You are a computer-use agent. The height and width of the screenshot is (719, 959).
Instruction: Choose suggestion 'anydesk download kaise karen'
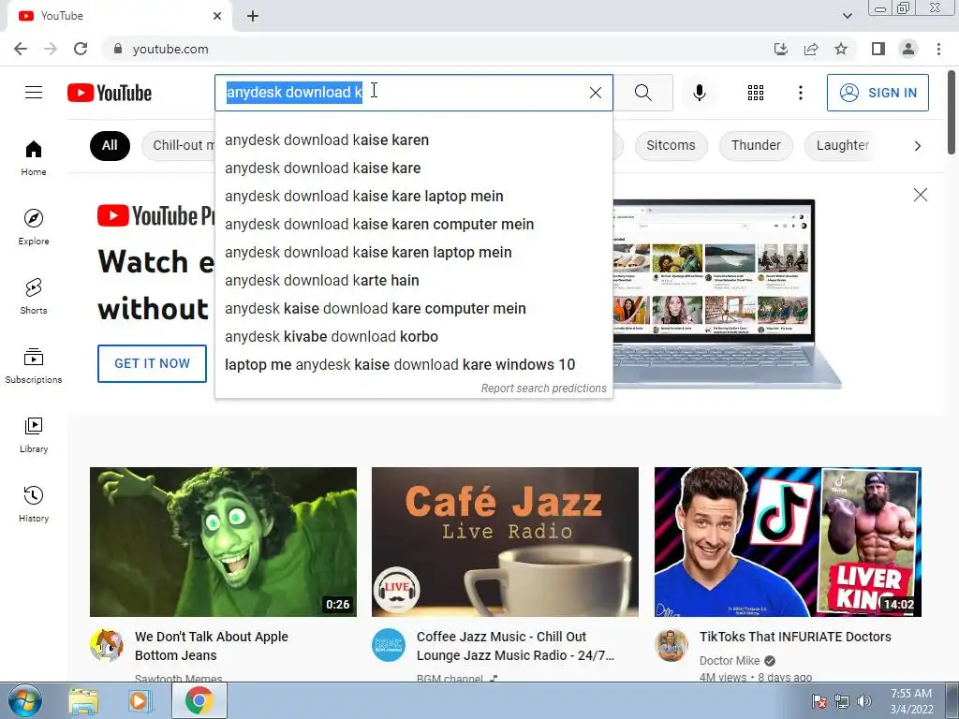click(x=413, y=140)
